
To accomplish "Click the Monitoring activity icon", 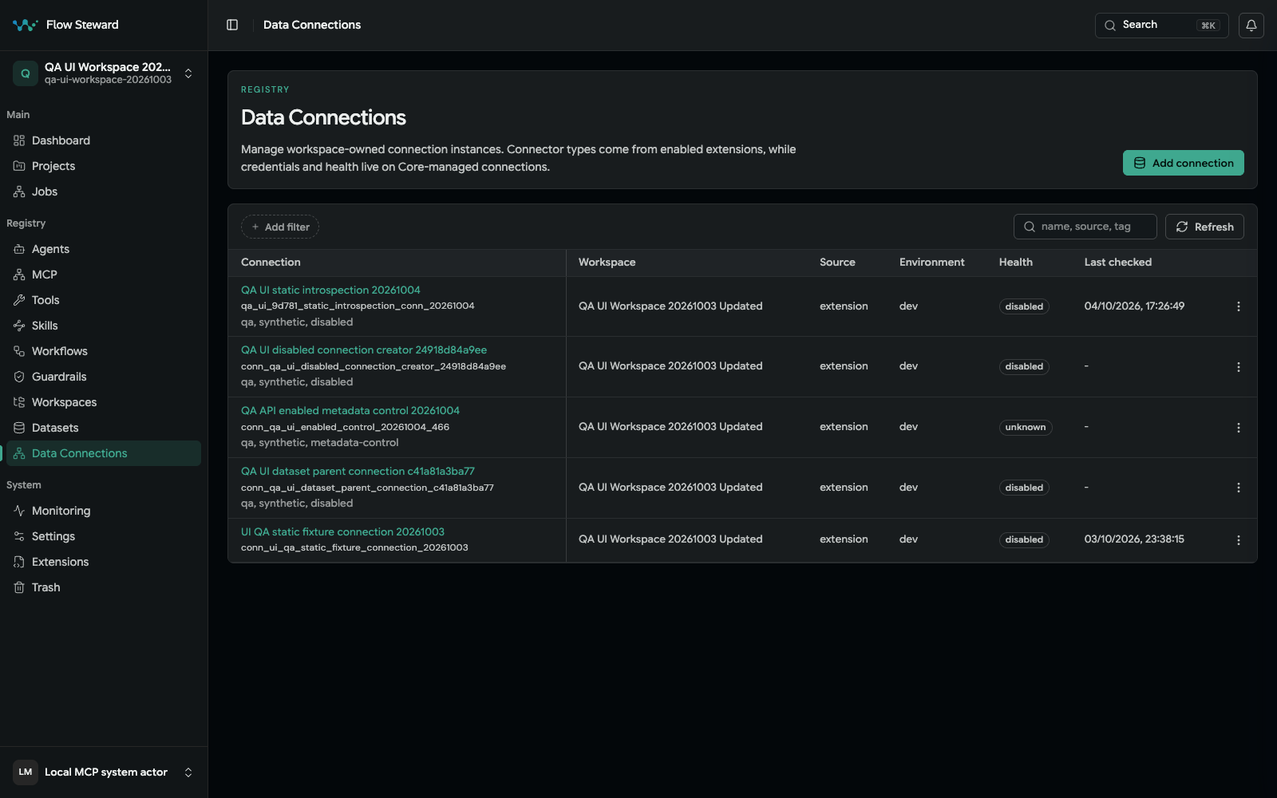I will click(x=19, y=511).
